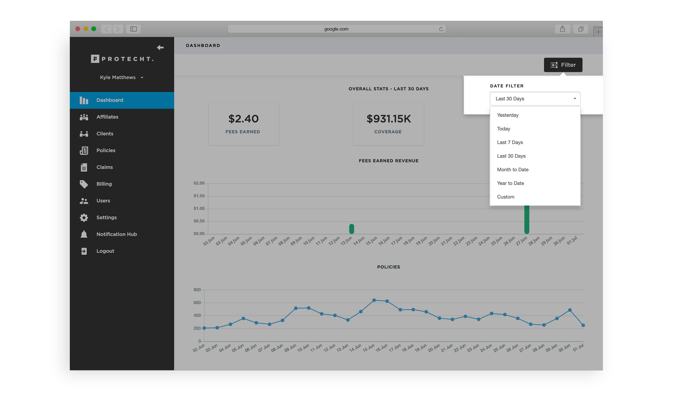Choose Last 7 Days option

click(510, 142)
